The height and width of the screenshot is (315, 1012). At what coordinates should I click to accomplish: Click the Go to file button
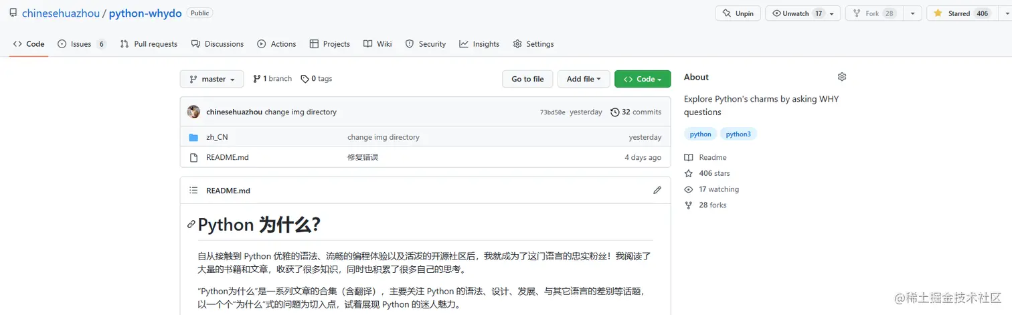point(527,79)
